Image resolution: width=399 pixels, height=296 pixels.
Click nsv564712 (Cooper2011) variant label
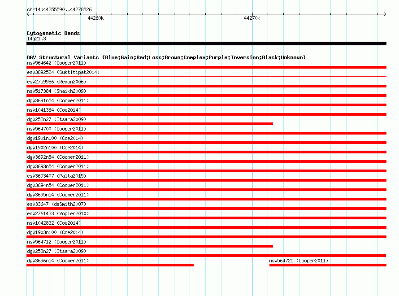[x=56, y=242]
